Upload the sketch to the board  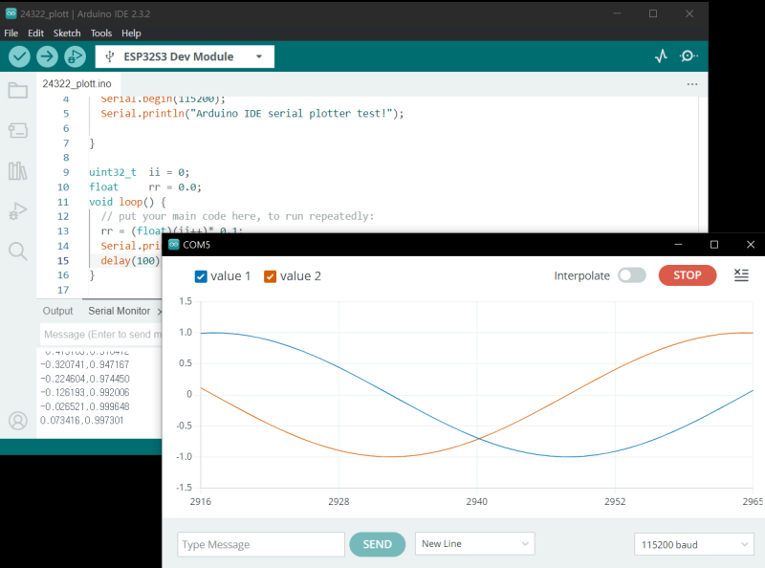pos(45,56)
